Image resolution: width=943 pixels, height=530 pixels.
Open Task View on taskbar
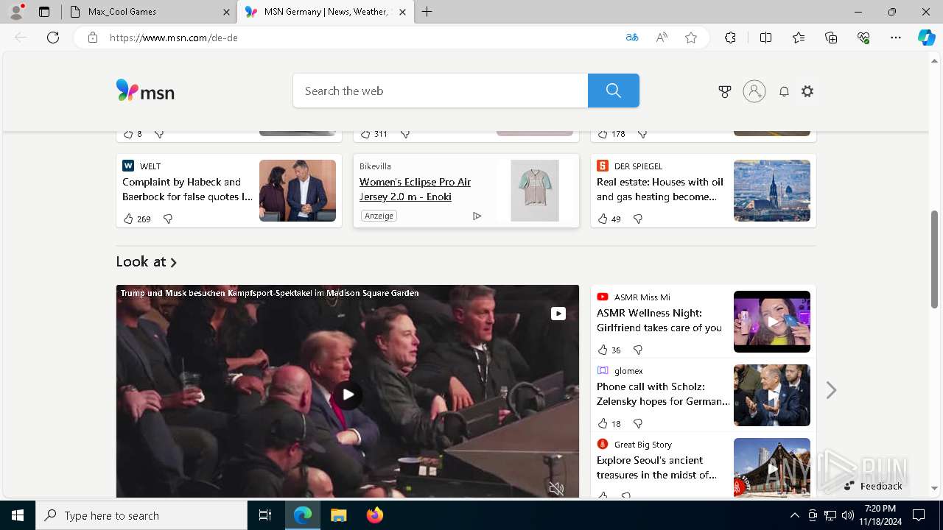pos(265,515)
